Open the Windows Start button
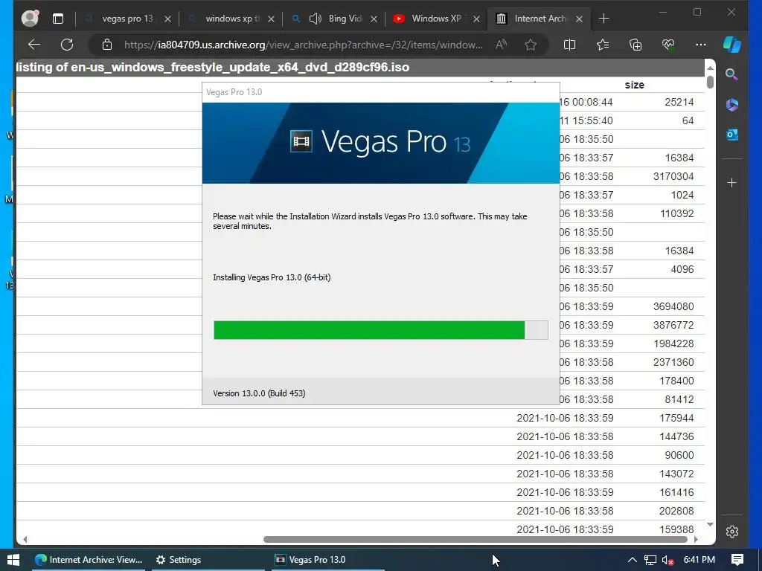The height and width of the screenshot is (571, 762). click(13, 560)
